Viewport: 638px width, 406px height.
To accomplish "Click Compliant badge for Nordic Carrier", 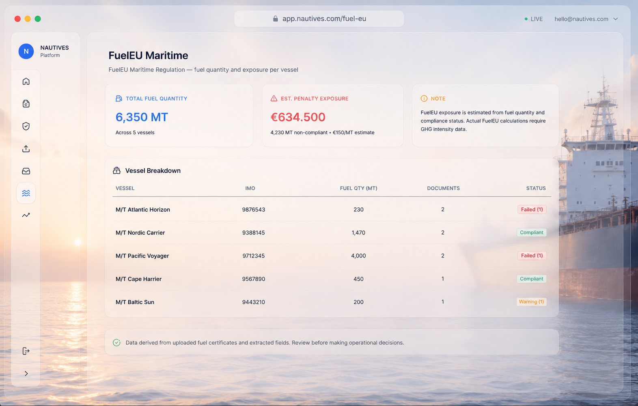I will click(x=531, y=232).
